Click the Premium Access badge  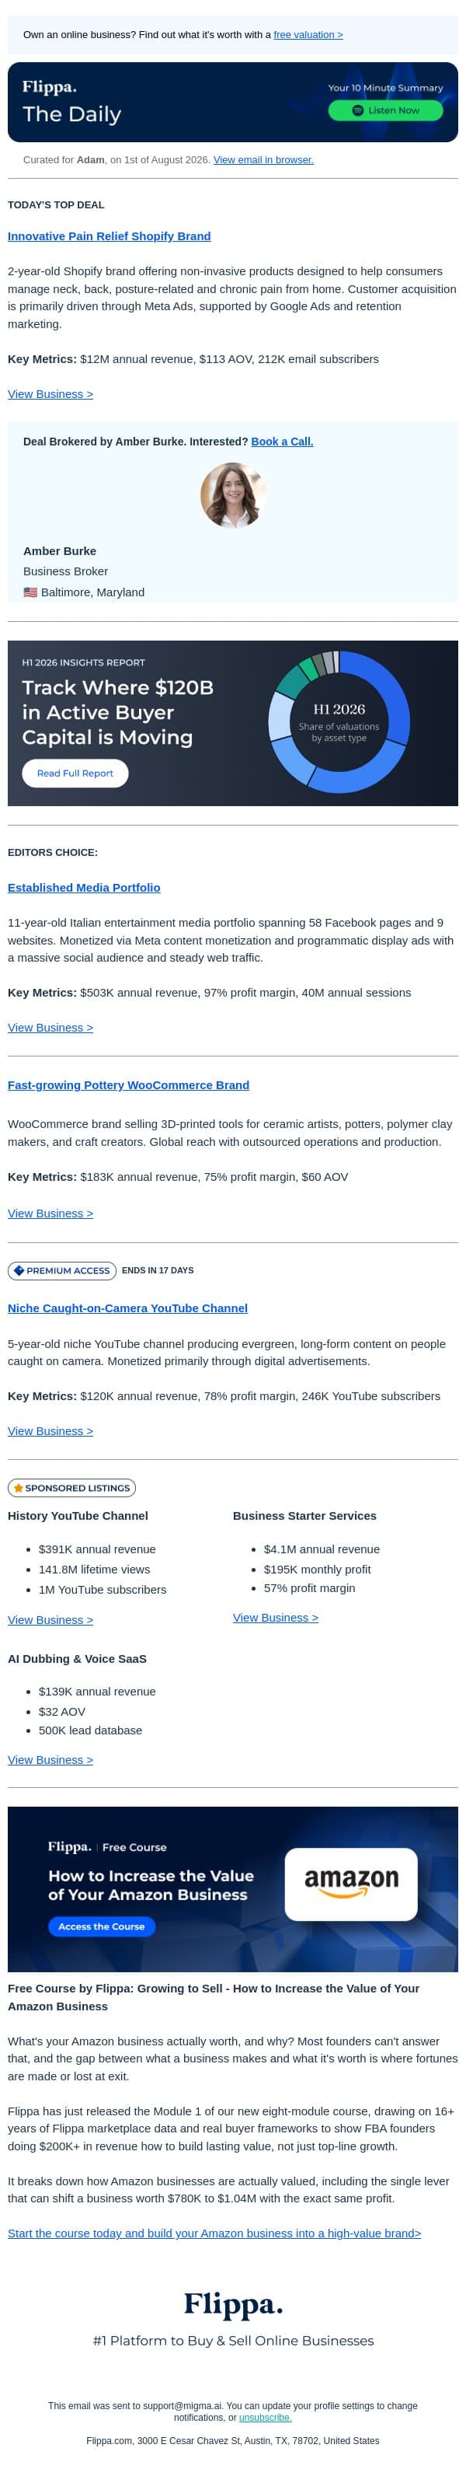pos(62,1271)
